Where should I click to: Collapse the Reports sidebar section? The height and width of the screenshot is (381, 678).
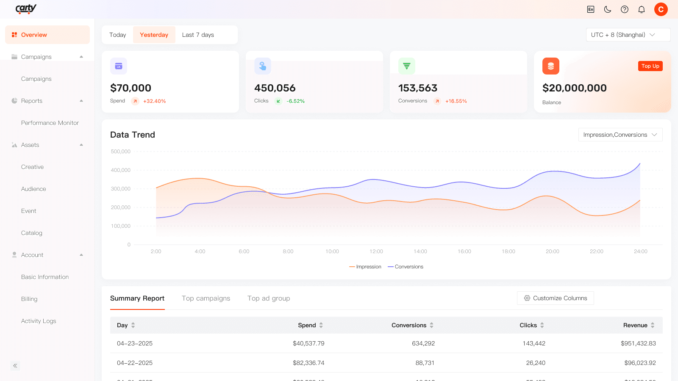[81, 101]
